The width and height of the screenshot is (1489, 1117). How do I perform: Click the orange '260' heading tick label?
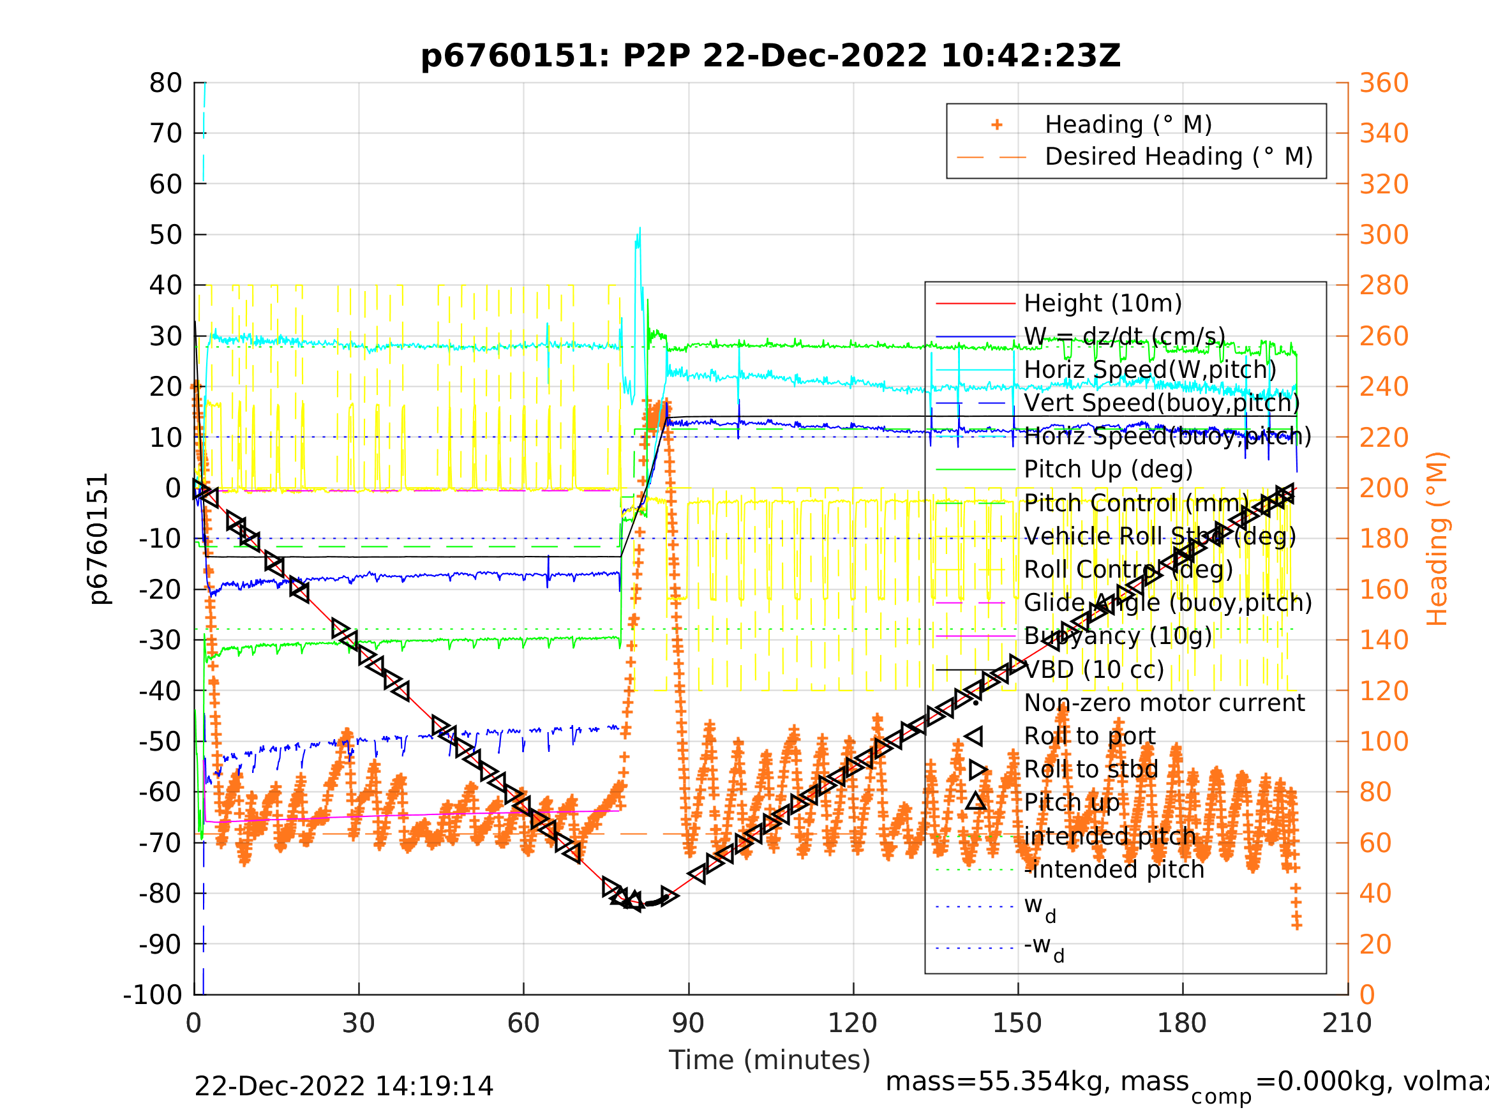[x=1384, y=336]
